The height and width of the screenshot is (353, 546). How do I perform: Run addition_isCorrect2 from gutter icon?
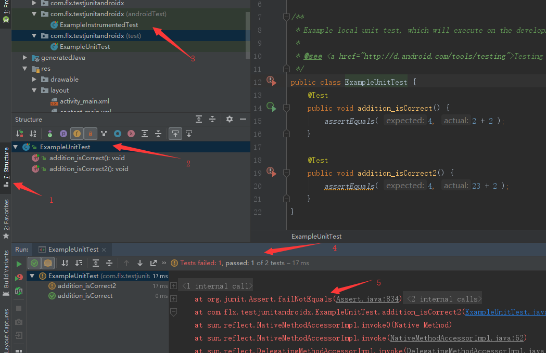click(272, 172)
